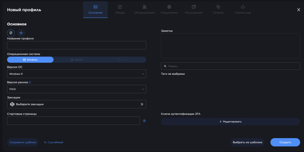Click the Создать button
This screenshot has width=304, height=152.
[x=285, y=142]
